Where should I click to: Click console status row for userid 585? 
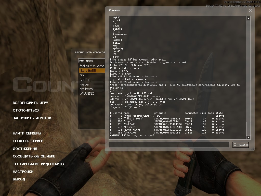pyautogui.click(x=167, y=133)
